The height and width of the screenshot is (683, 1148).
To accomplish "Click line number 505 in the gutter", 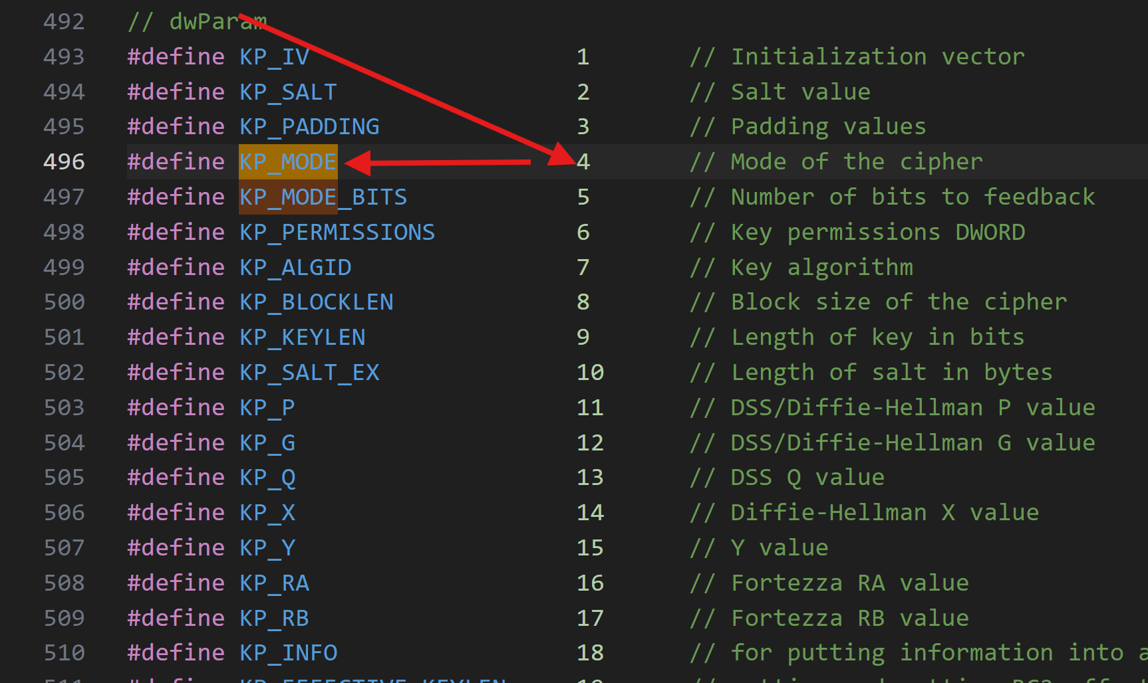I will click(x=64, y=478).
